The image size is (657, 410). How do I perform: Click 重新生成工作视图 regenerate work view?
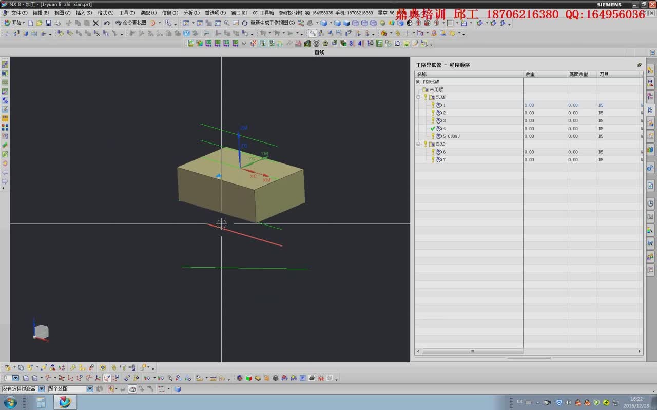pos(268,23)
